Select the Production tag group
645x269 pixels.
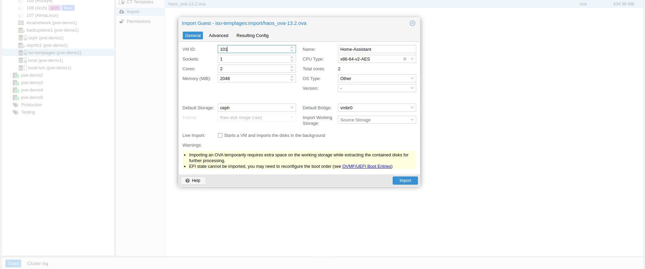[32, 105]
